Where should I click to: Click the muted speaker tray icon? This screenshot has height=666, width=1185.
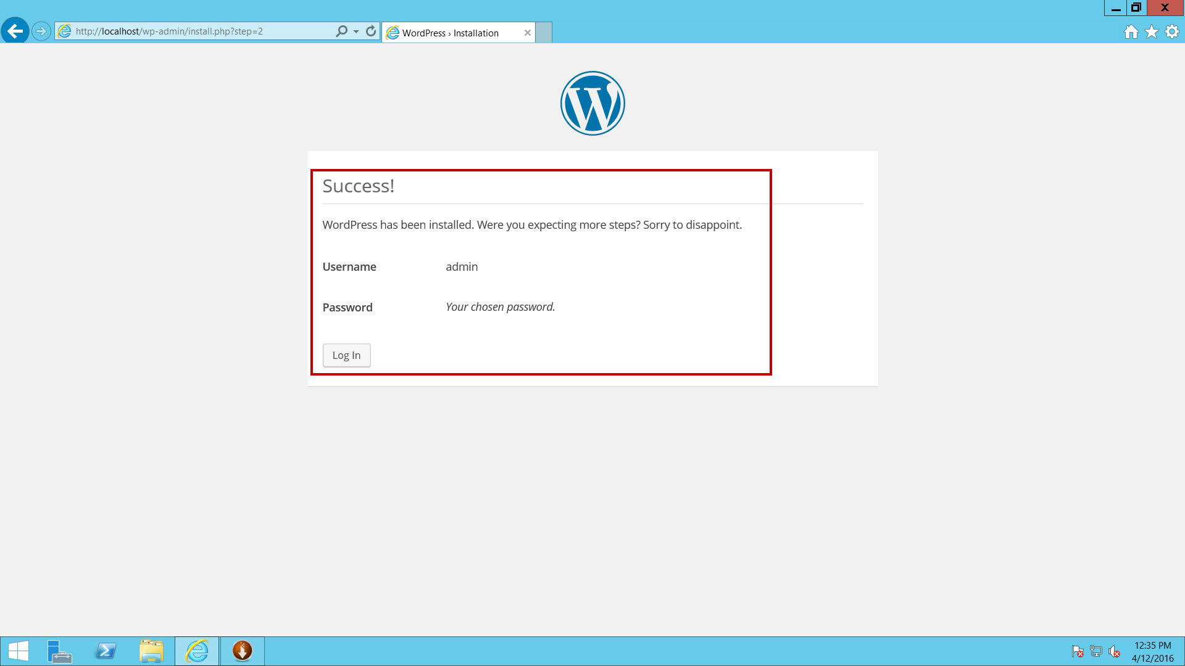pos(1115,651)
